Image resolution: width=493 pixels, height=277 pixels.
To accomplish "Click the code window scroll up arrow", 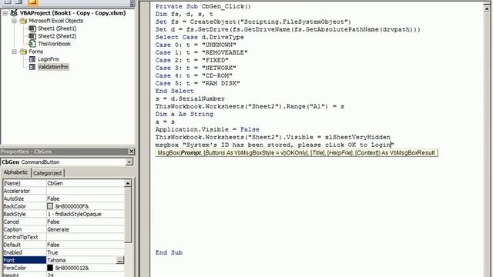I will [487, 8].
